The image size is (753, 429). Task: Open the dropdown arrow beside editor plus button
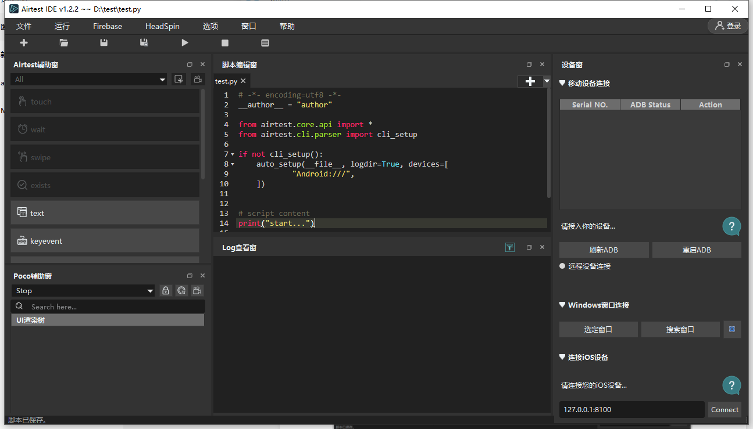(x=547, y=82)
